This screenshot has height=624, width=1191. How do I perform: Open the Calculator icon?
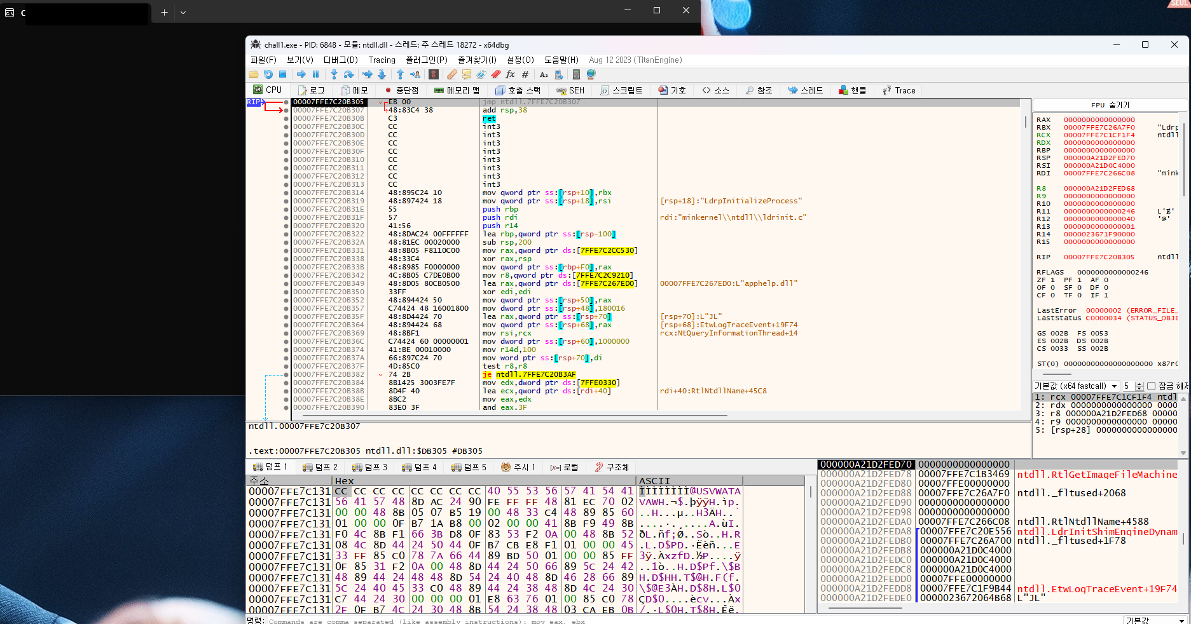[x=576, y=74]
